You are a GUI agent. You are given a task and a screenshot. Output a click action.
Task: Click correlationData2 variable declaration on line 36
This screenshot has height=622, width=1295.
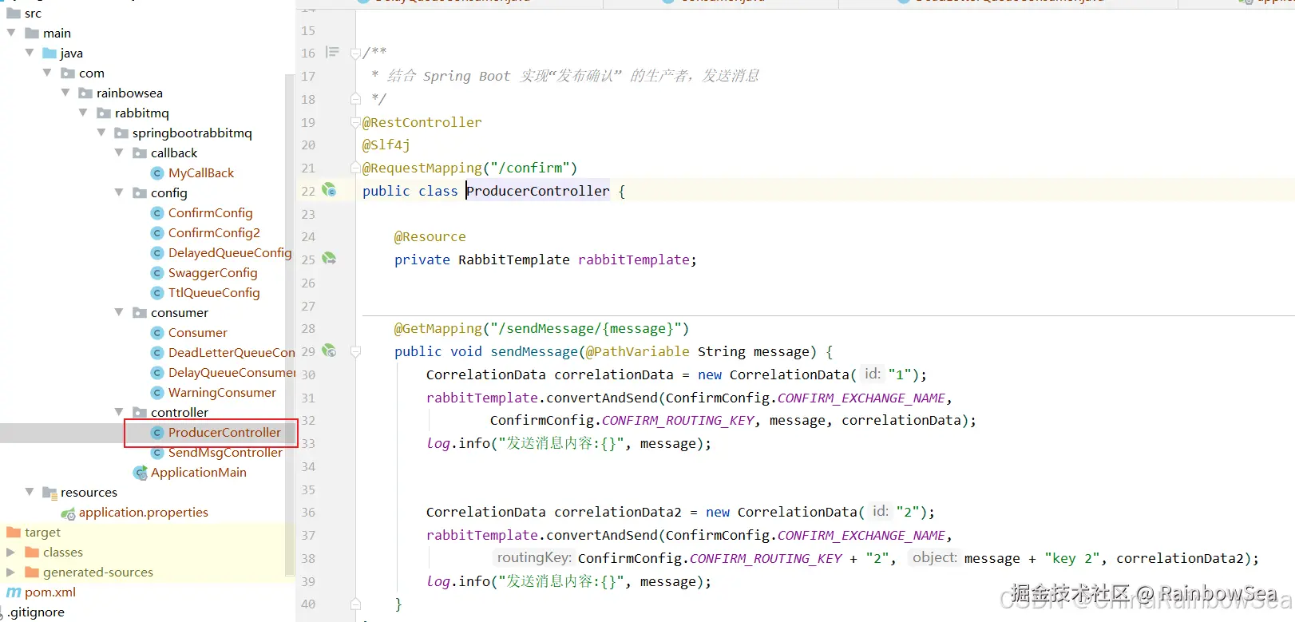point(618,513)
